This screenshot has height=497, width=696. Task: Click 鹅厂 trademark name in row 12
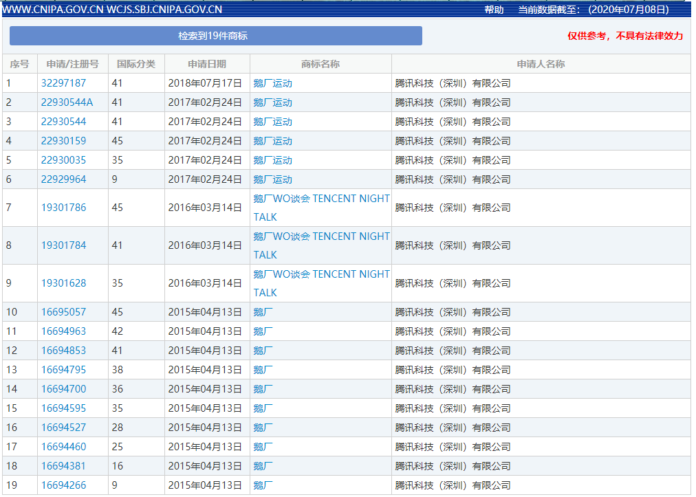pos(263,351)
